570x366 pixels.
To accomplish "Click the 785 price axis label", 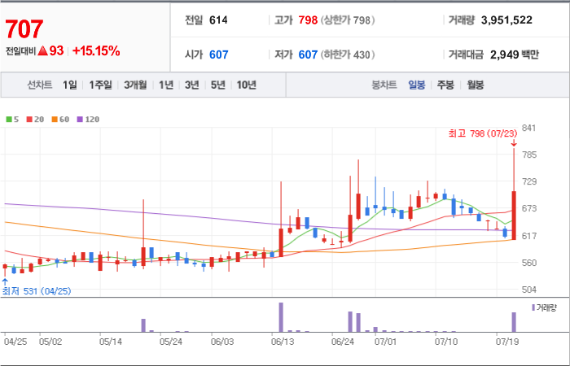I will tap(529, 155).
